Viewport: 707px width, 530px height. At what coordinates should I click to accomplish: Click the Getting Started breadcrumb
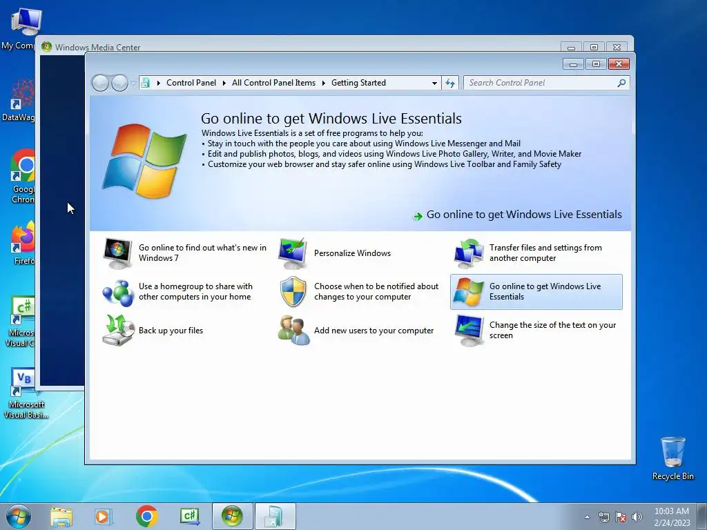click(358, 83)
